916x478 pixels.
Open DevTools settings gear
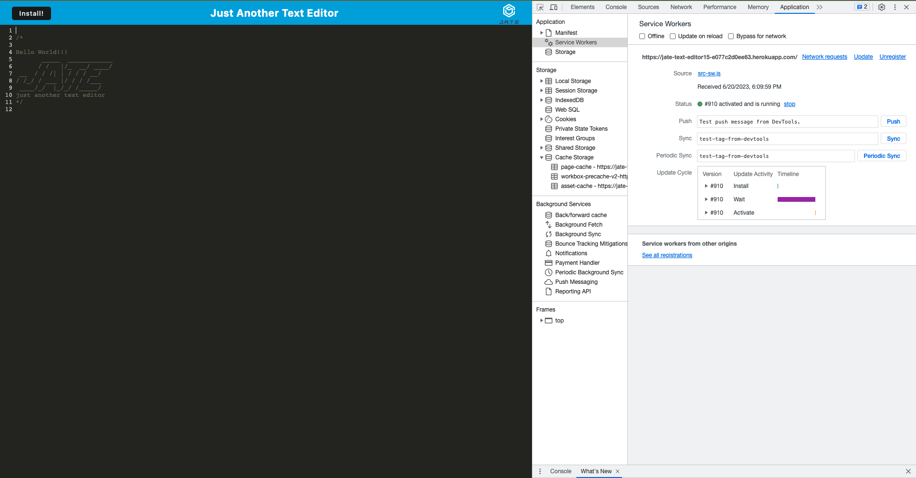[x=882, y=7]
